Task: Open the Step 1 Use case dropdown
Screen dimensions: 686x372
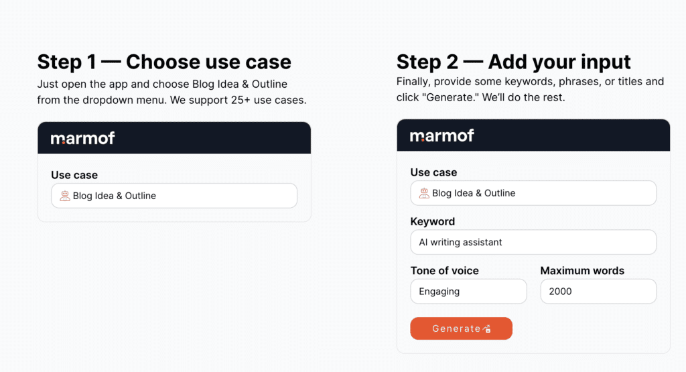Action: tap(174, 196)
